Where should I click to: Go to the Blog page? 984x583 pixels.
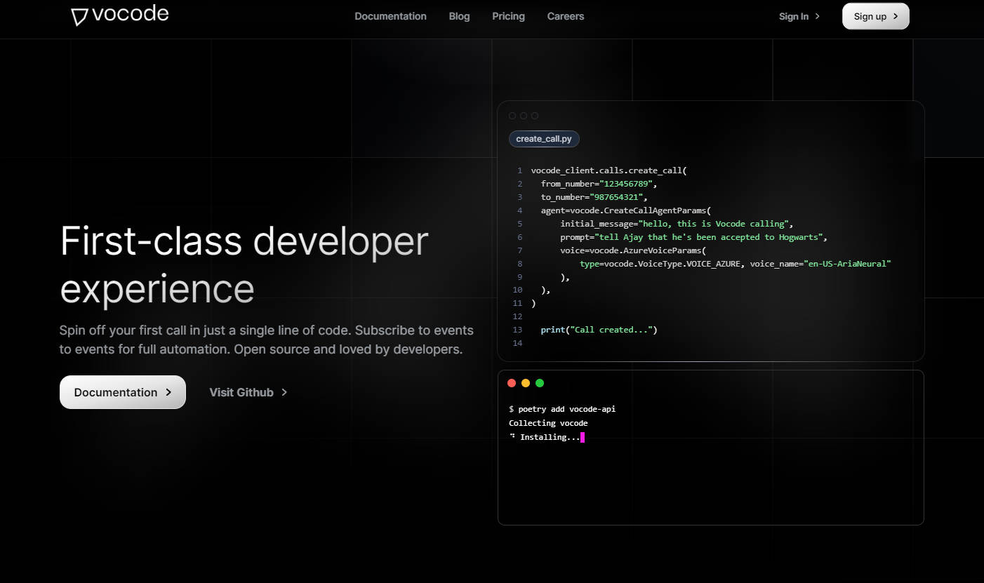459,16
